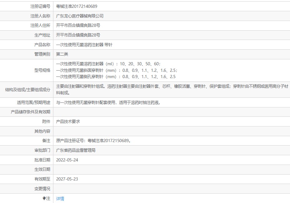This screenshot has width=290, height=203.
Task: Click the 备注 label
Action: pos(46,141)
